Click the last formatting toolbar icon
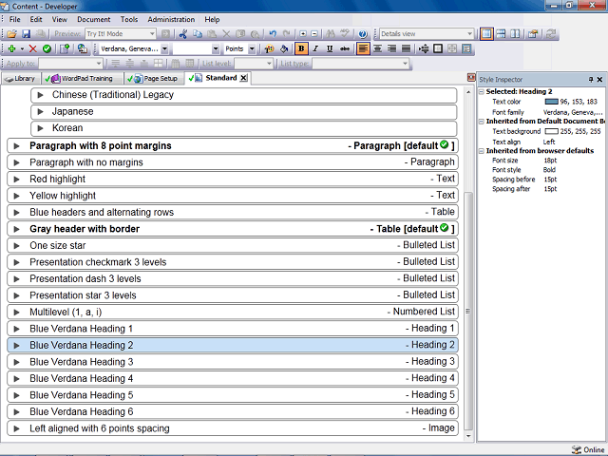Viewport: 608px width, 456px height. pos(466,48)
